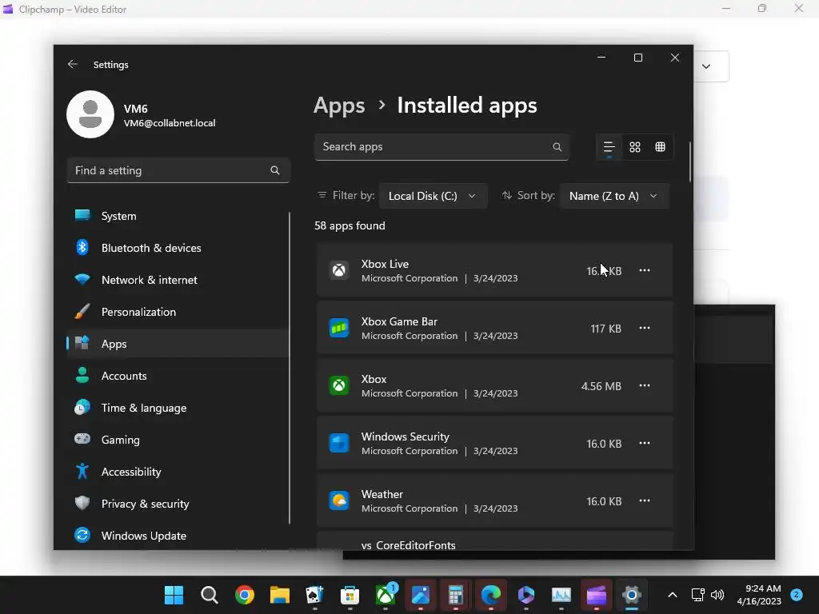Click the 117 KB size value
819x614 pixels.
click(606, 329)
